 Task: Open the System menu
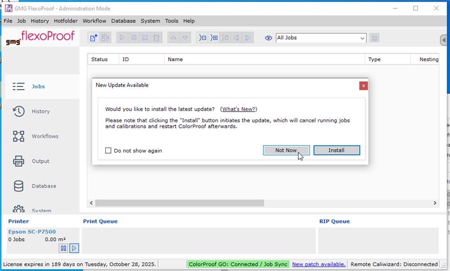(x=150, y=21)
